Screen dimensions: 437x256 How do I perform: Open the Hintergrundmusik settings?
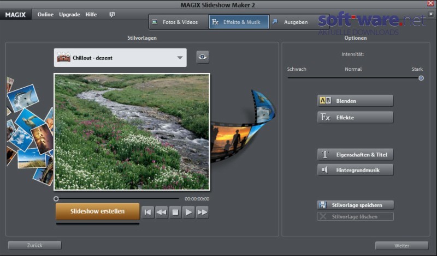point(356,170)
